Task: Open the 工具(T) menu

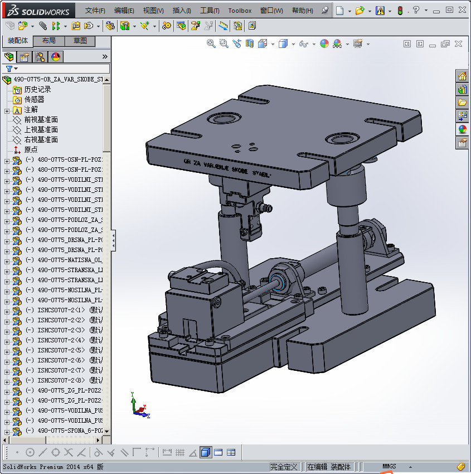Action: [210, 11]
